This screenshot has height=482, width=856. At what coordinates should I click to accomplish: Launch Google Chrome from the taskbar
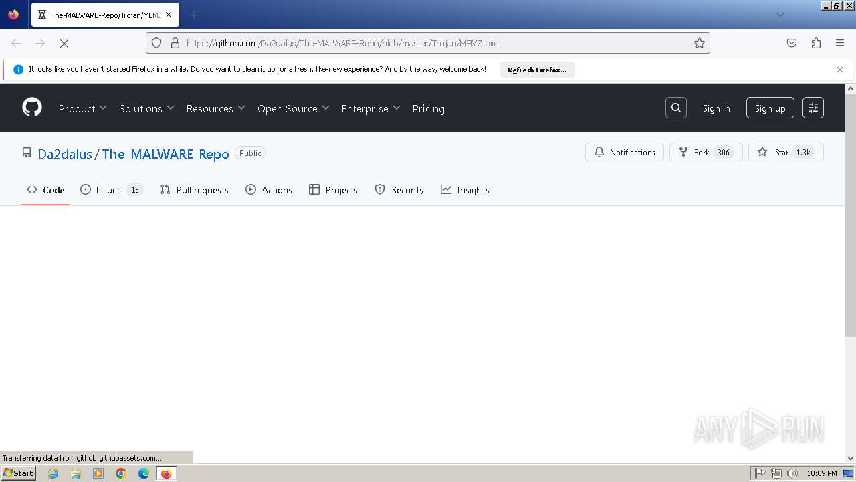(121, 473)
